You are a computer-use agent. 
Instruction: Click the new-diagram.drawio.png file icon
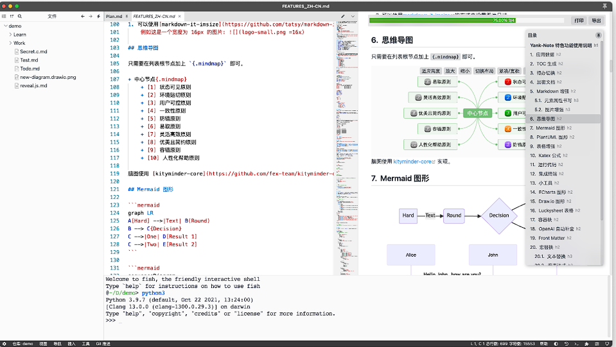coord(17,77)
